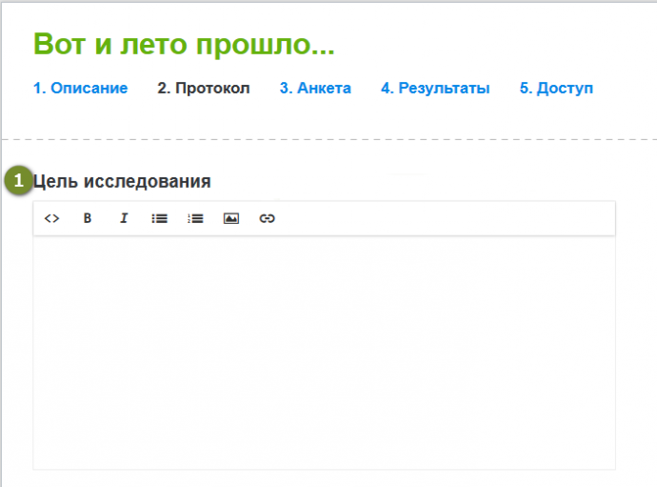Insert an image with the picture icon

click(x=231, y=218)
